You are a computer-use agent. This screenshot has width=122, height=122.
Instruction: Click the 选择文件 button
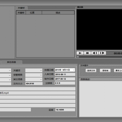pos(91,70)
